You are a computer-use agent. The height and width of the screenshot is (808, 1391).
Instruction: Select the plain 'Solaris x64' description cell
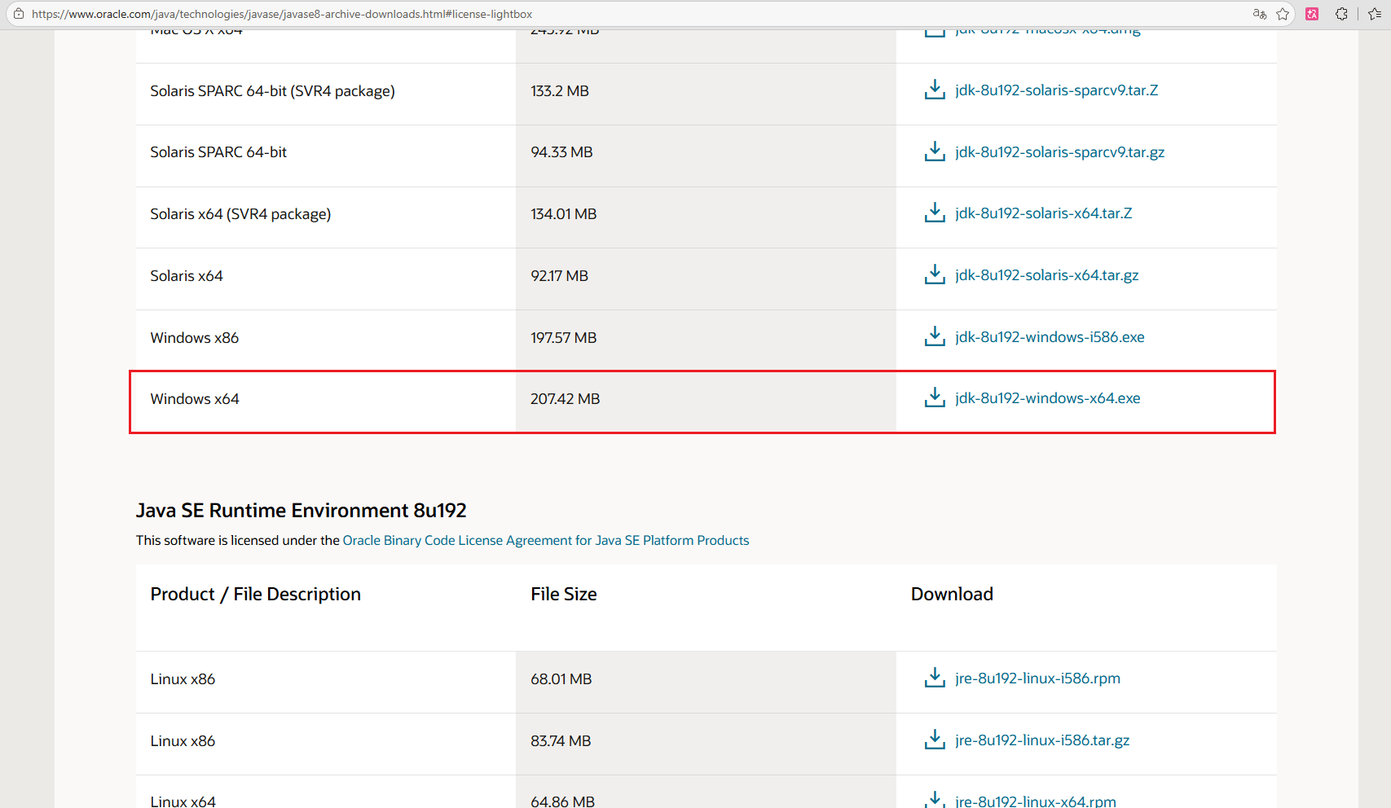pyautogui.click(x=187, y=276)
